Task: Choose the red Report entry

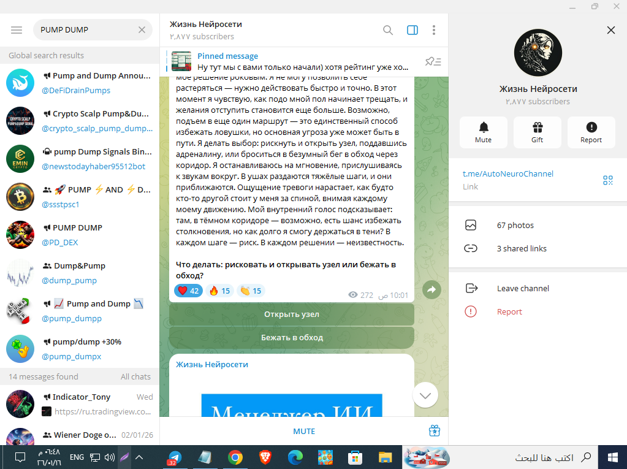Action: click(538, 312)
